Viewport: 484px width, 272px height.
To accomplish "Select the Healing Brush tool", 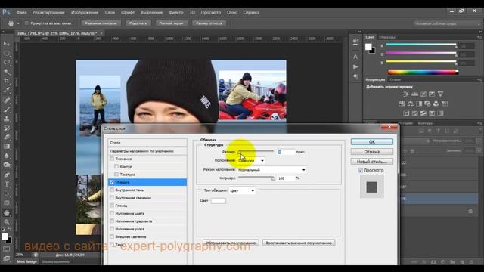I will (7, 100).
